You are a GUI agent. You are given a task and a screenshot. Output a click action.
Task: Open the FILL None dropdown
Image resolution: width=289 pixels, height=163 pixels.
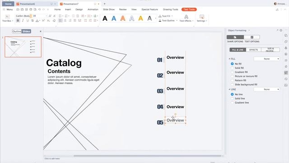click(x=267, y=59)
